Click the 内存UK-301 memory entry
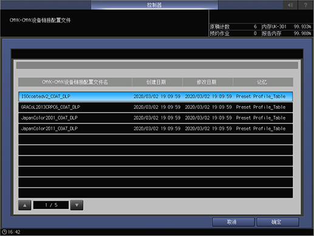 point(287,27)
